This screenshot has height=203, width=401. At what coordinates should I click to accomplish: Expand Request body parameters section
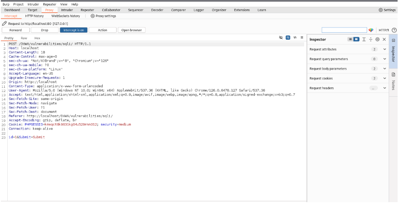click(x=384, y=69)
